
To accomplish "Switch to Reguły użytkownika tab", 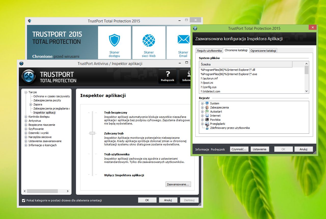I will pyautogui.click(x=209, y=51).
